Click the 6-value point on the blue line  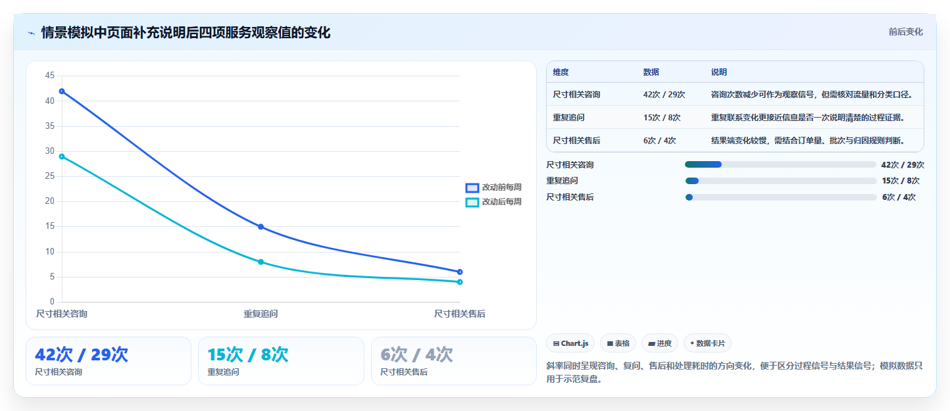coord(460,272)
